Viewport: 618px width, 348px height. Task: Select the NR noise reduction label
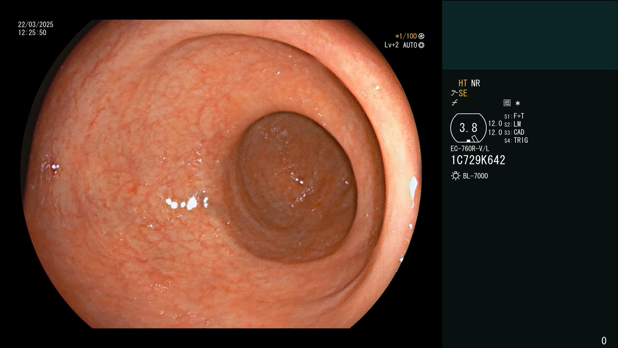(x=475, y=83)
